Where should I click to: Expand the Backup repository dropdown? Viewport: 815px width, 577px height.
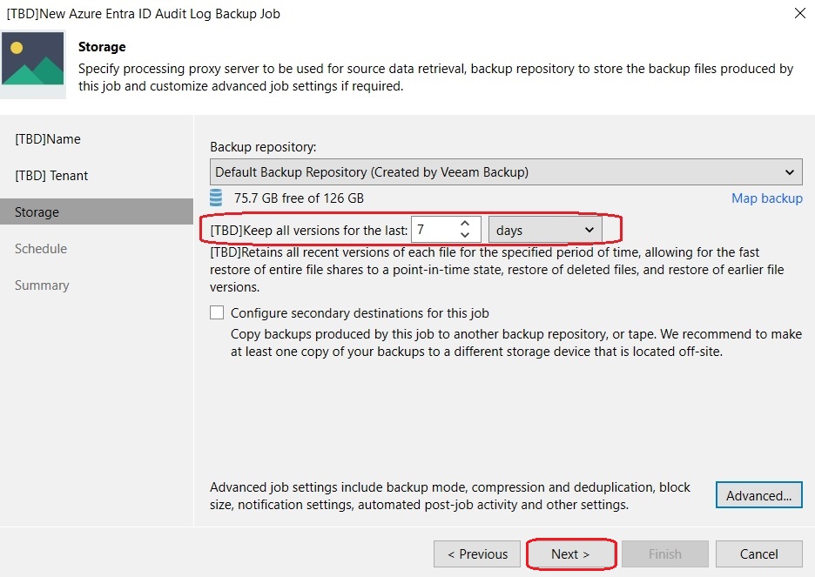pos(506,172)
